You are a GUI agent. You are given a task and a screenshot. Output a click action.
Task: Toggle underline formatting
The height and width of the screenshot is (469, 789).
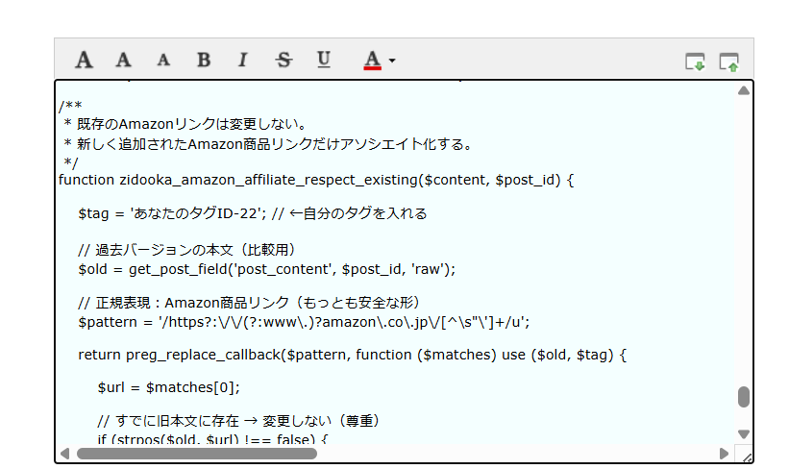tap(324, 61)
